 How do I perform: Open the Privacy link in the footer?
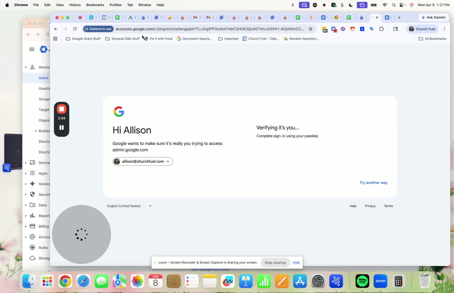tap(370, 206)
